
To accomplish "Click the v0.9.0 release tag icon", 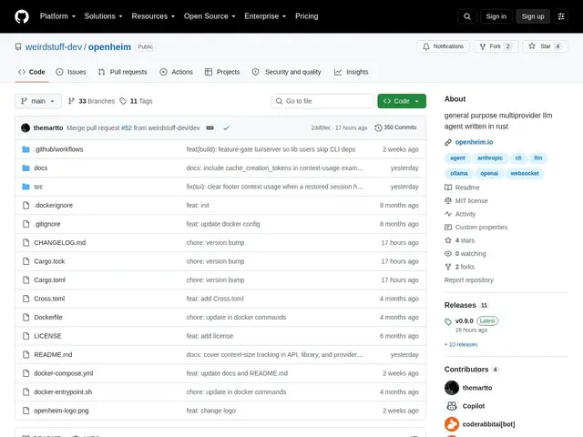I will click(448, 321).
